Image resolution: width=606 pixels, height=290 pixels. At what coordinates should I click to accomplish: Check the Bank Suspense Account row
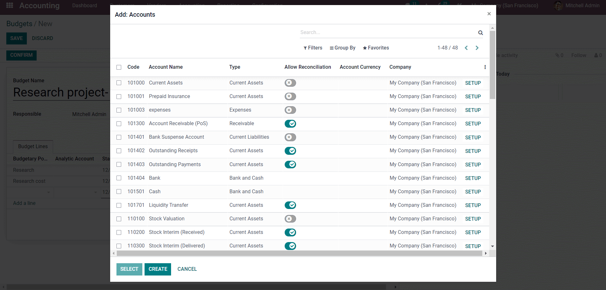(119, 137)
